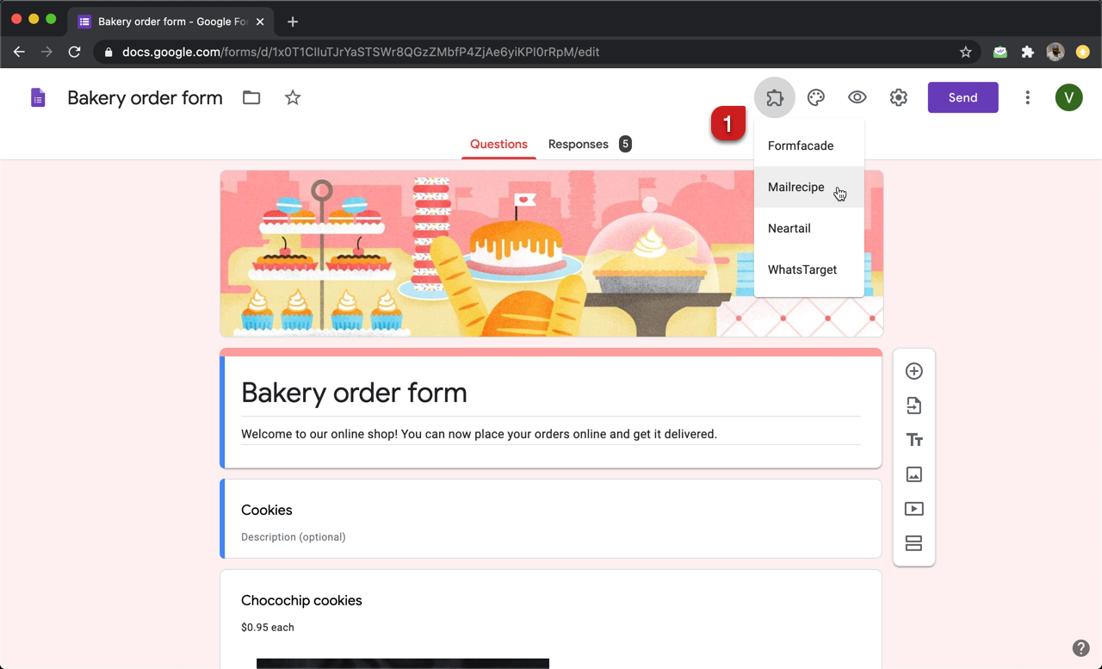
Task: Select Mailrecipe from the add-ons menu
Action: 796,187
